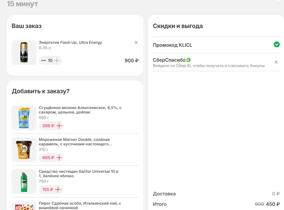Remove Flash Up energy drink from order

click(x=136, y=43)
